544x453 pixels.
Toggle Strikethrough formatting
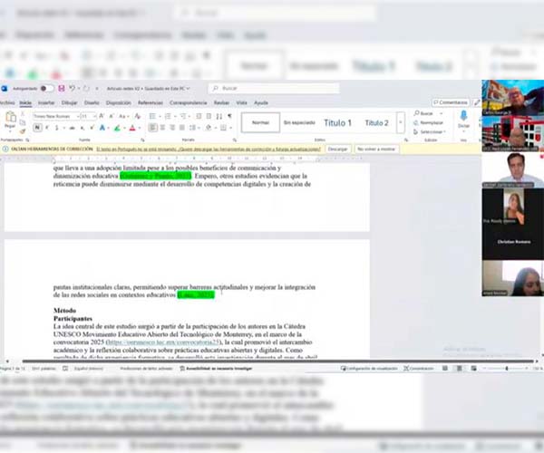(x=73, y=128)
